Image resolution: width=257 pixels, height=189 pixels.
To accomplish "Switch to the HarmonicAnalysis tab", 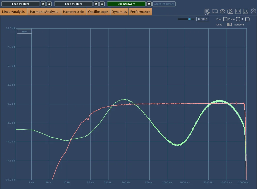I will (x=44, y=12).
